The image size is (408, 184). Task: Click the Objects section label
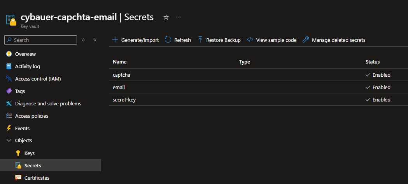coord(23,141)
